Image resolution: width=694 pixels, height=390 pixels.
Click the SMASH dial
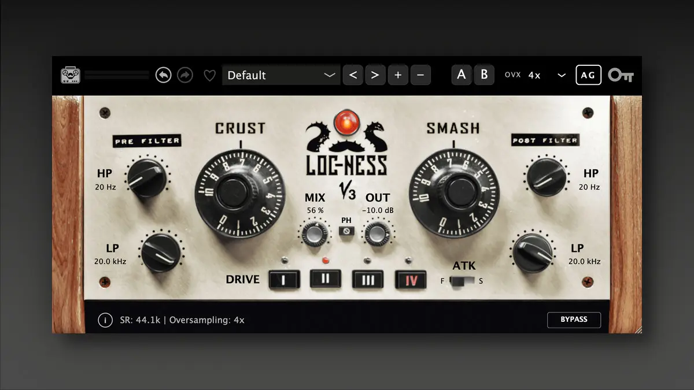pyautogui.click(x=454, y=194)
